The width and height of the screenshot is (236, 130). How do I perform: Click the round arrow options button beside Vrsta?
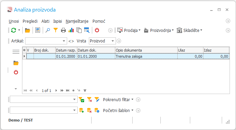point(119,41)
